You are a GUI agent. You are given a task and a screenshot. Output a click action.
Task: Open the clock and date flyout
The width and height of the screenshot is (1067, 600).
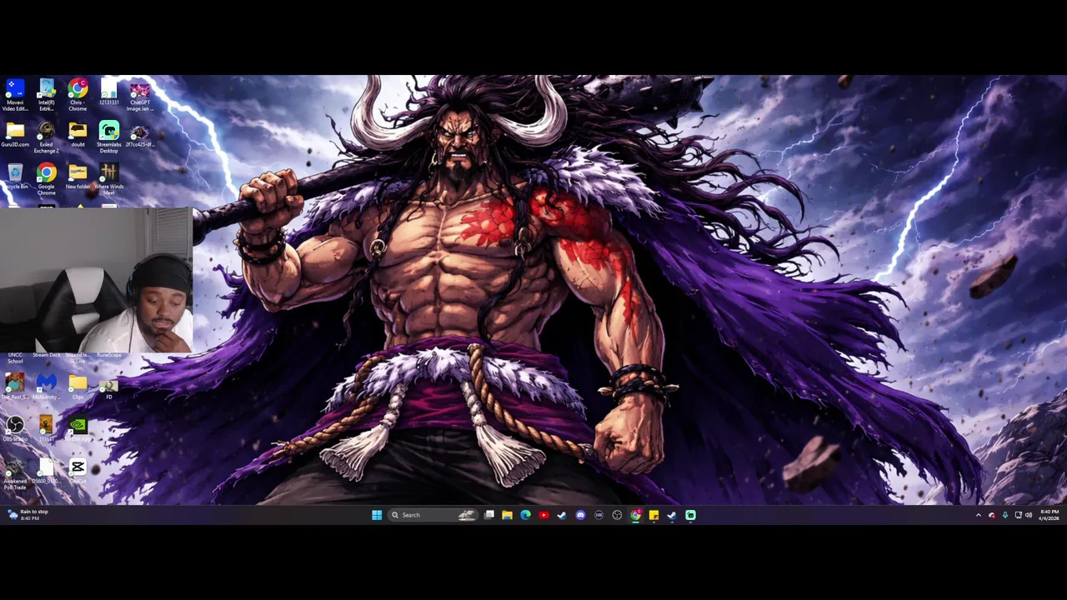coord(1049,515)
